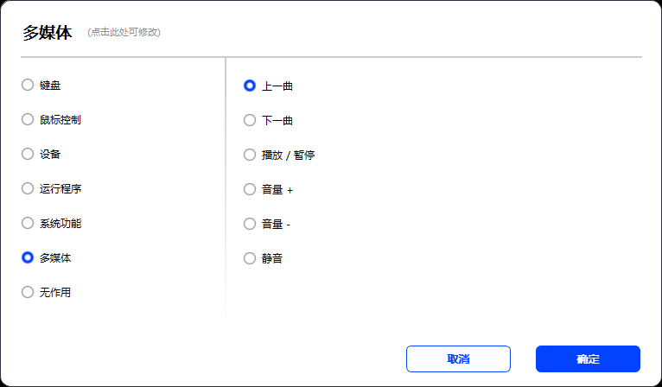Click the selected 多媒体 radio circle

[28, 257]
